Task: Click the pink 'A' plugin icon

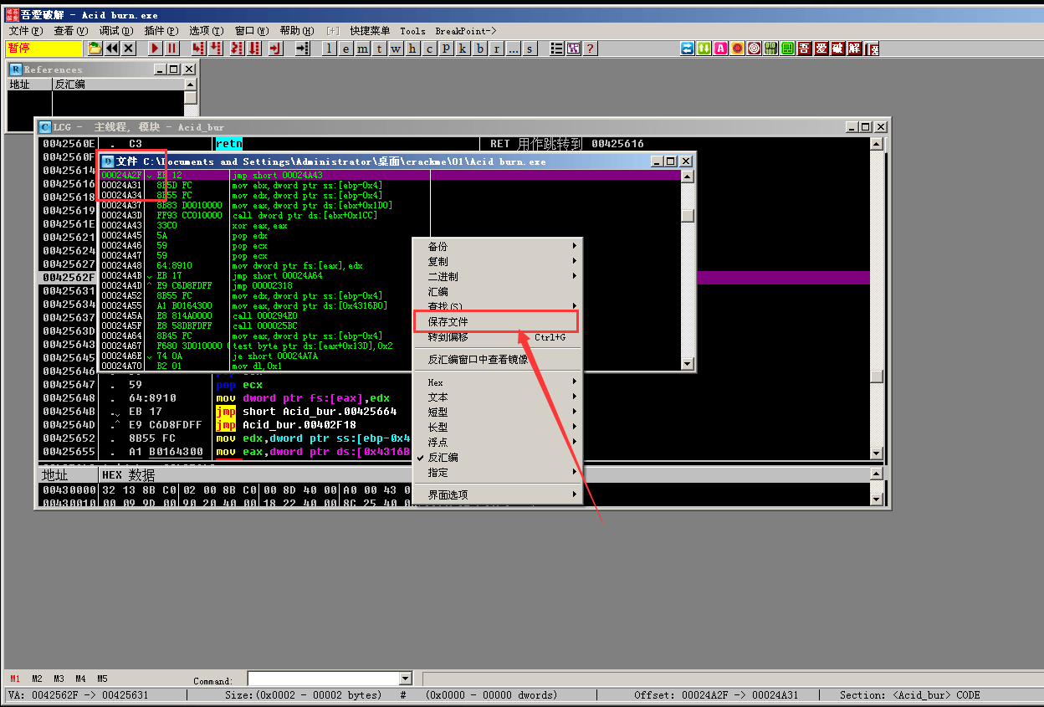Action: [x=721, y=49]
